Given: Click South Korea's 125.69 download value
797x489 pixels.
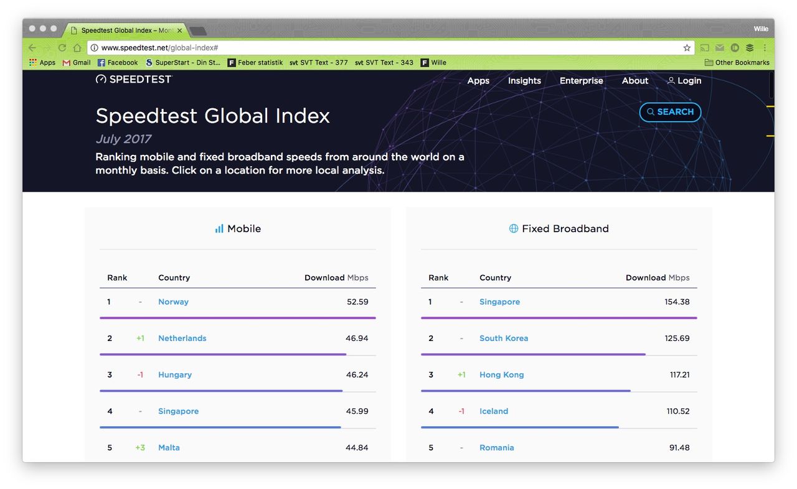Looking at the screenshot, I should [677, 338].
